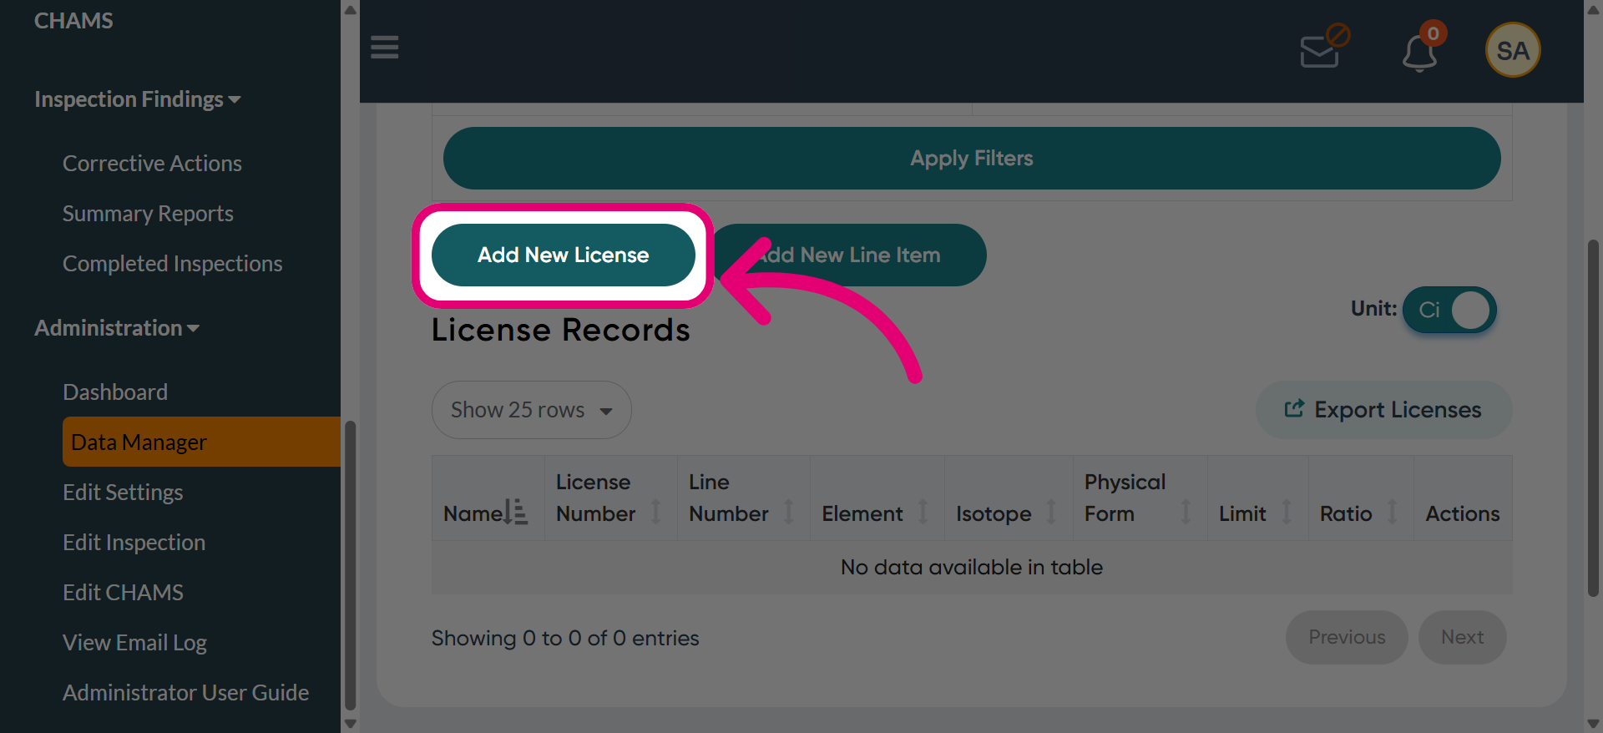The image size is (1603, 733).
Task: Go to the Administration Dashboard
Action: coord(115,392)
